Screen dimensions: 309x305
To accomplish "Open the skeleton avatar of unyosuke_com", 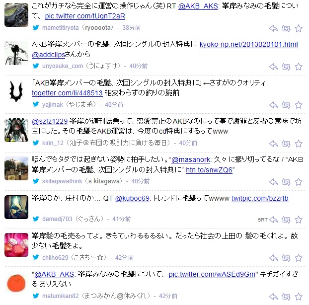I will [x=16, y=53].
